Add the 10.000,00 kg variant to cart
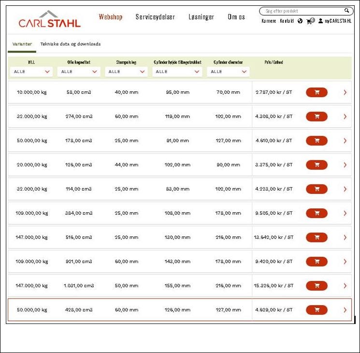 [x=317, y=92]
